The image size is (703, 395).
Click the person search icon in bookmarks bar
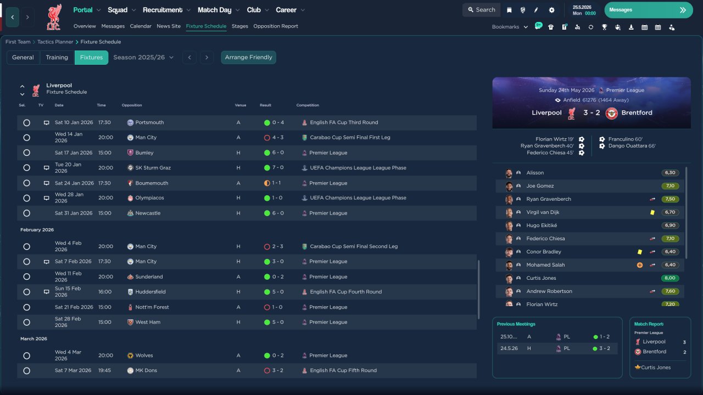pos(578,27)
